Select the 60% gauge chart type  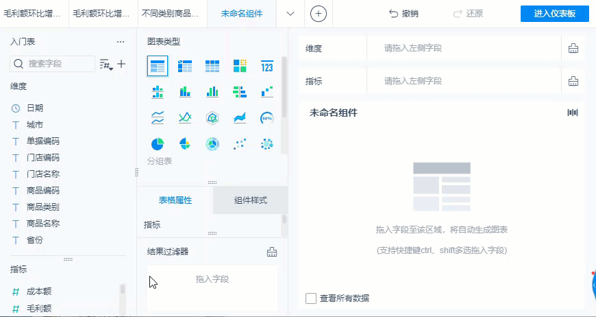(x=267, y=118)
